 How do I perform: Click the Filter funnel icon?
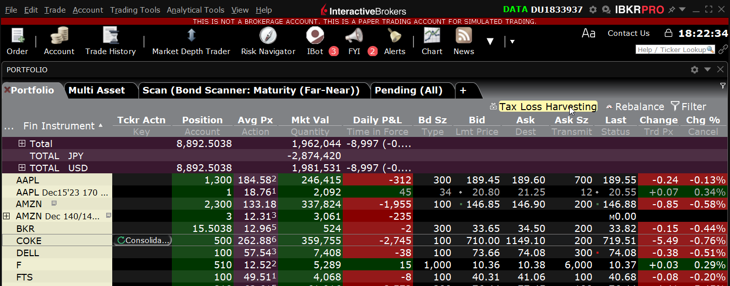pyautogui.click(x=675, y=106)
